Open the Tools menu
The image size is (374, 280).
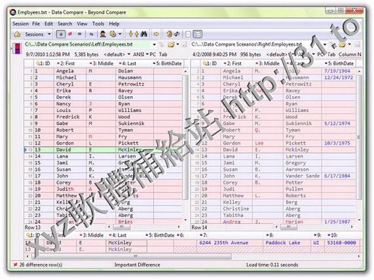[x=98, y=24]
